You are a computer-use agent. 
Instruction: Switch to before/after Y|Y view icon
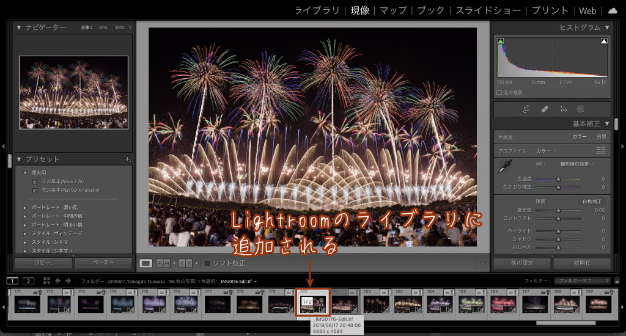tap(185, 263)
